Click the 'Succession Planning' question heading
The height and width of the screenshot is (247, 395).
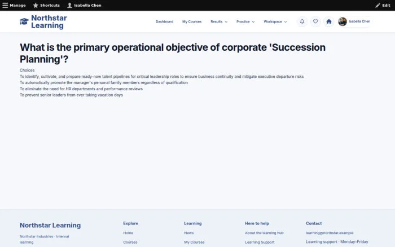click(x=173, y=53)
